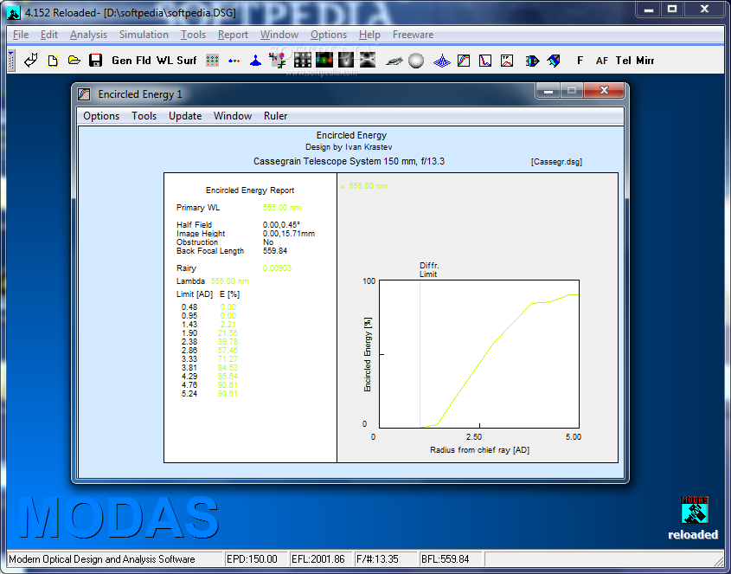731x574 pixels.
Task: Click the [Cassegr.dsg] file label
Action: pos(556,162)
